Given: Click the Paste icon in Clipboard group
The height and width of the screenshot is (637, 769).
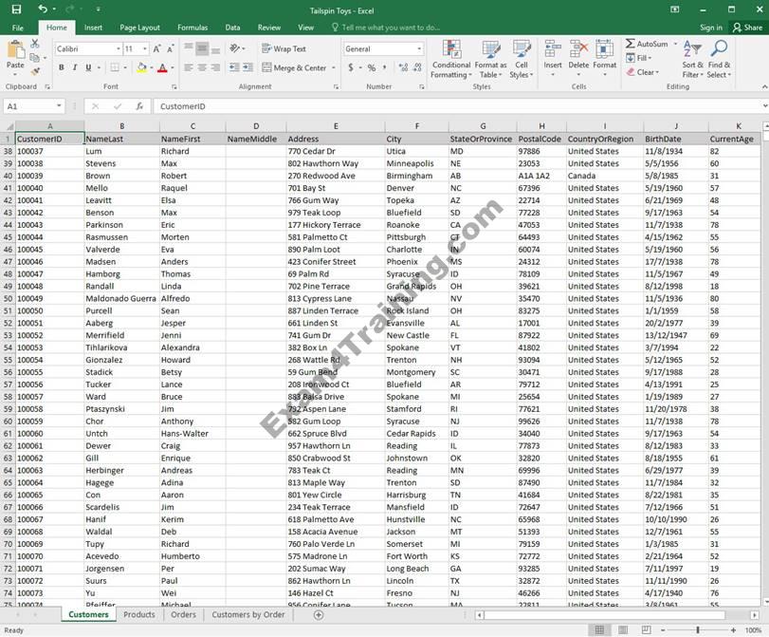Looking at the screenshot, I should pos(16,52).
